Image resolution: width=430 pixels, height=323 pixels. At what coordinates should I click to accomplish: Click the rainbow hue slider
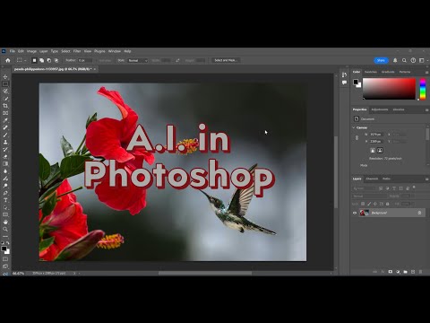pos(423,89)
